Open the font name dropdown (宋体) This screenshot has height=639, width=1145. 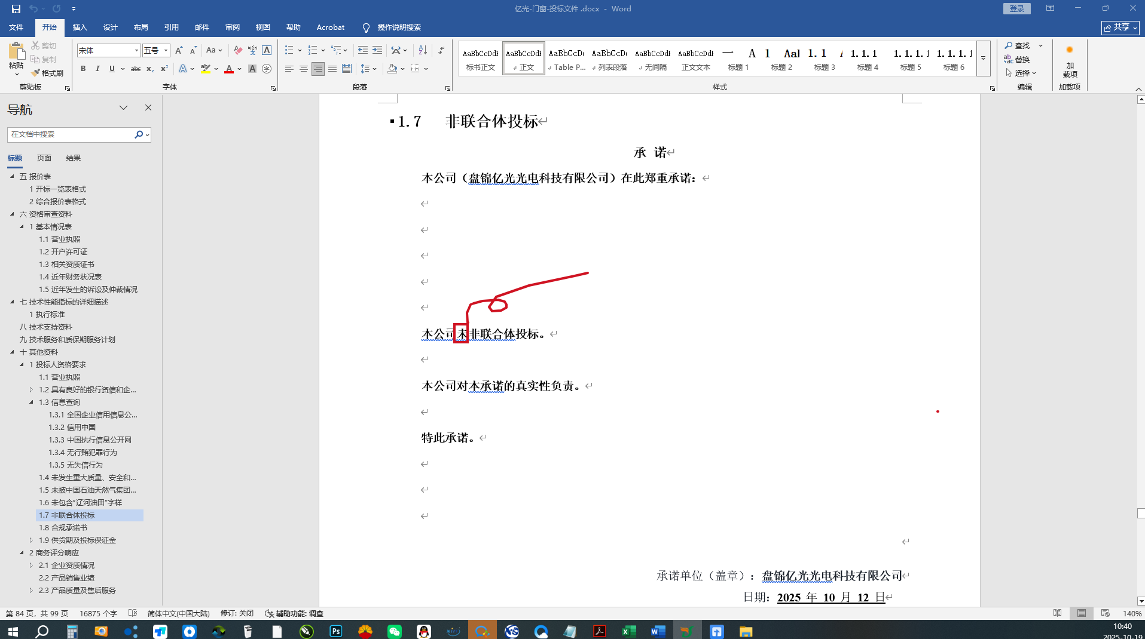click(136, 51)
